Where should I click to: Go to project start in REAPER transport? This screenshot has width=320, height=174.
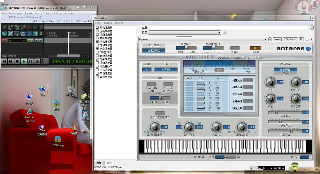(x=4, y=61)
